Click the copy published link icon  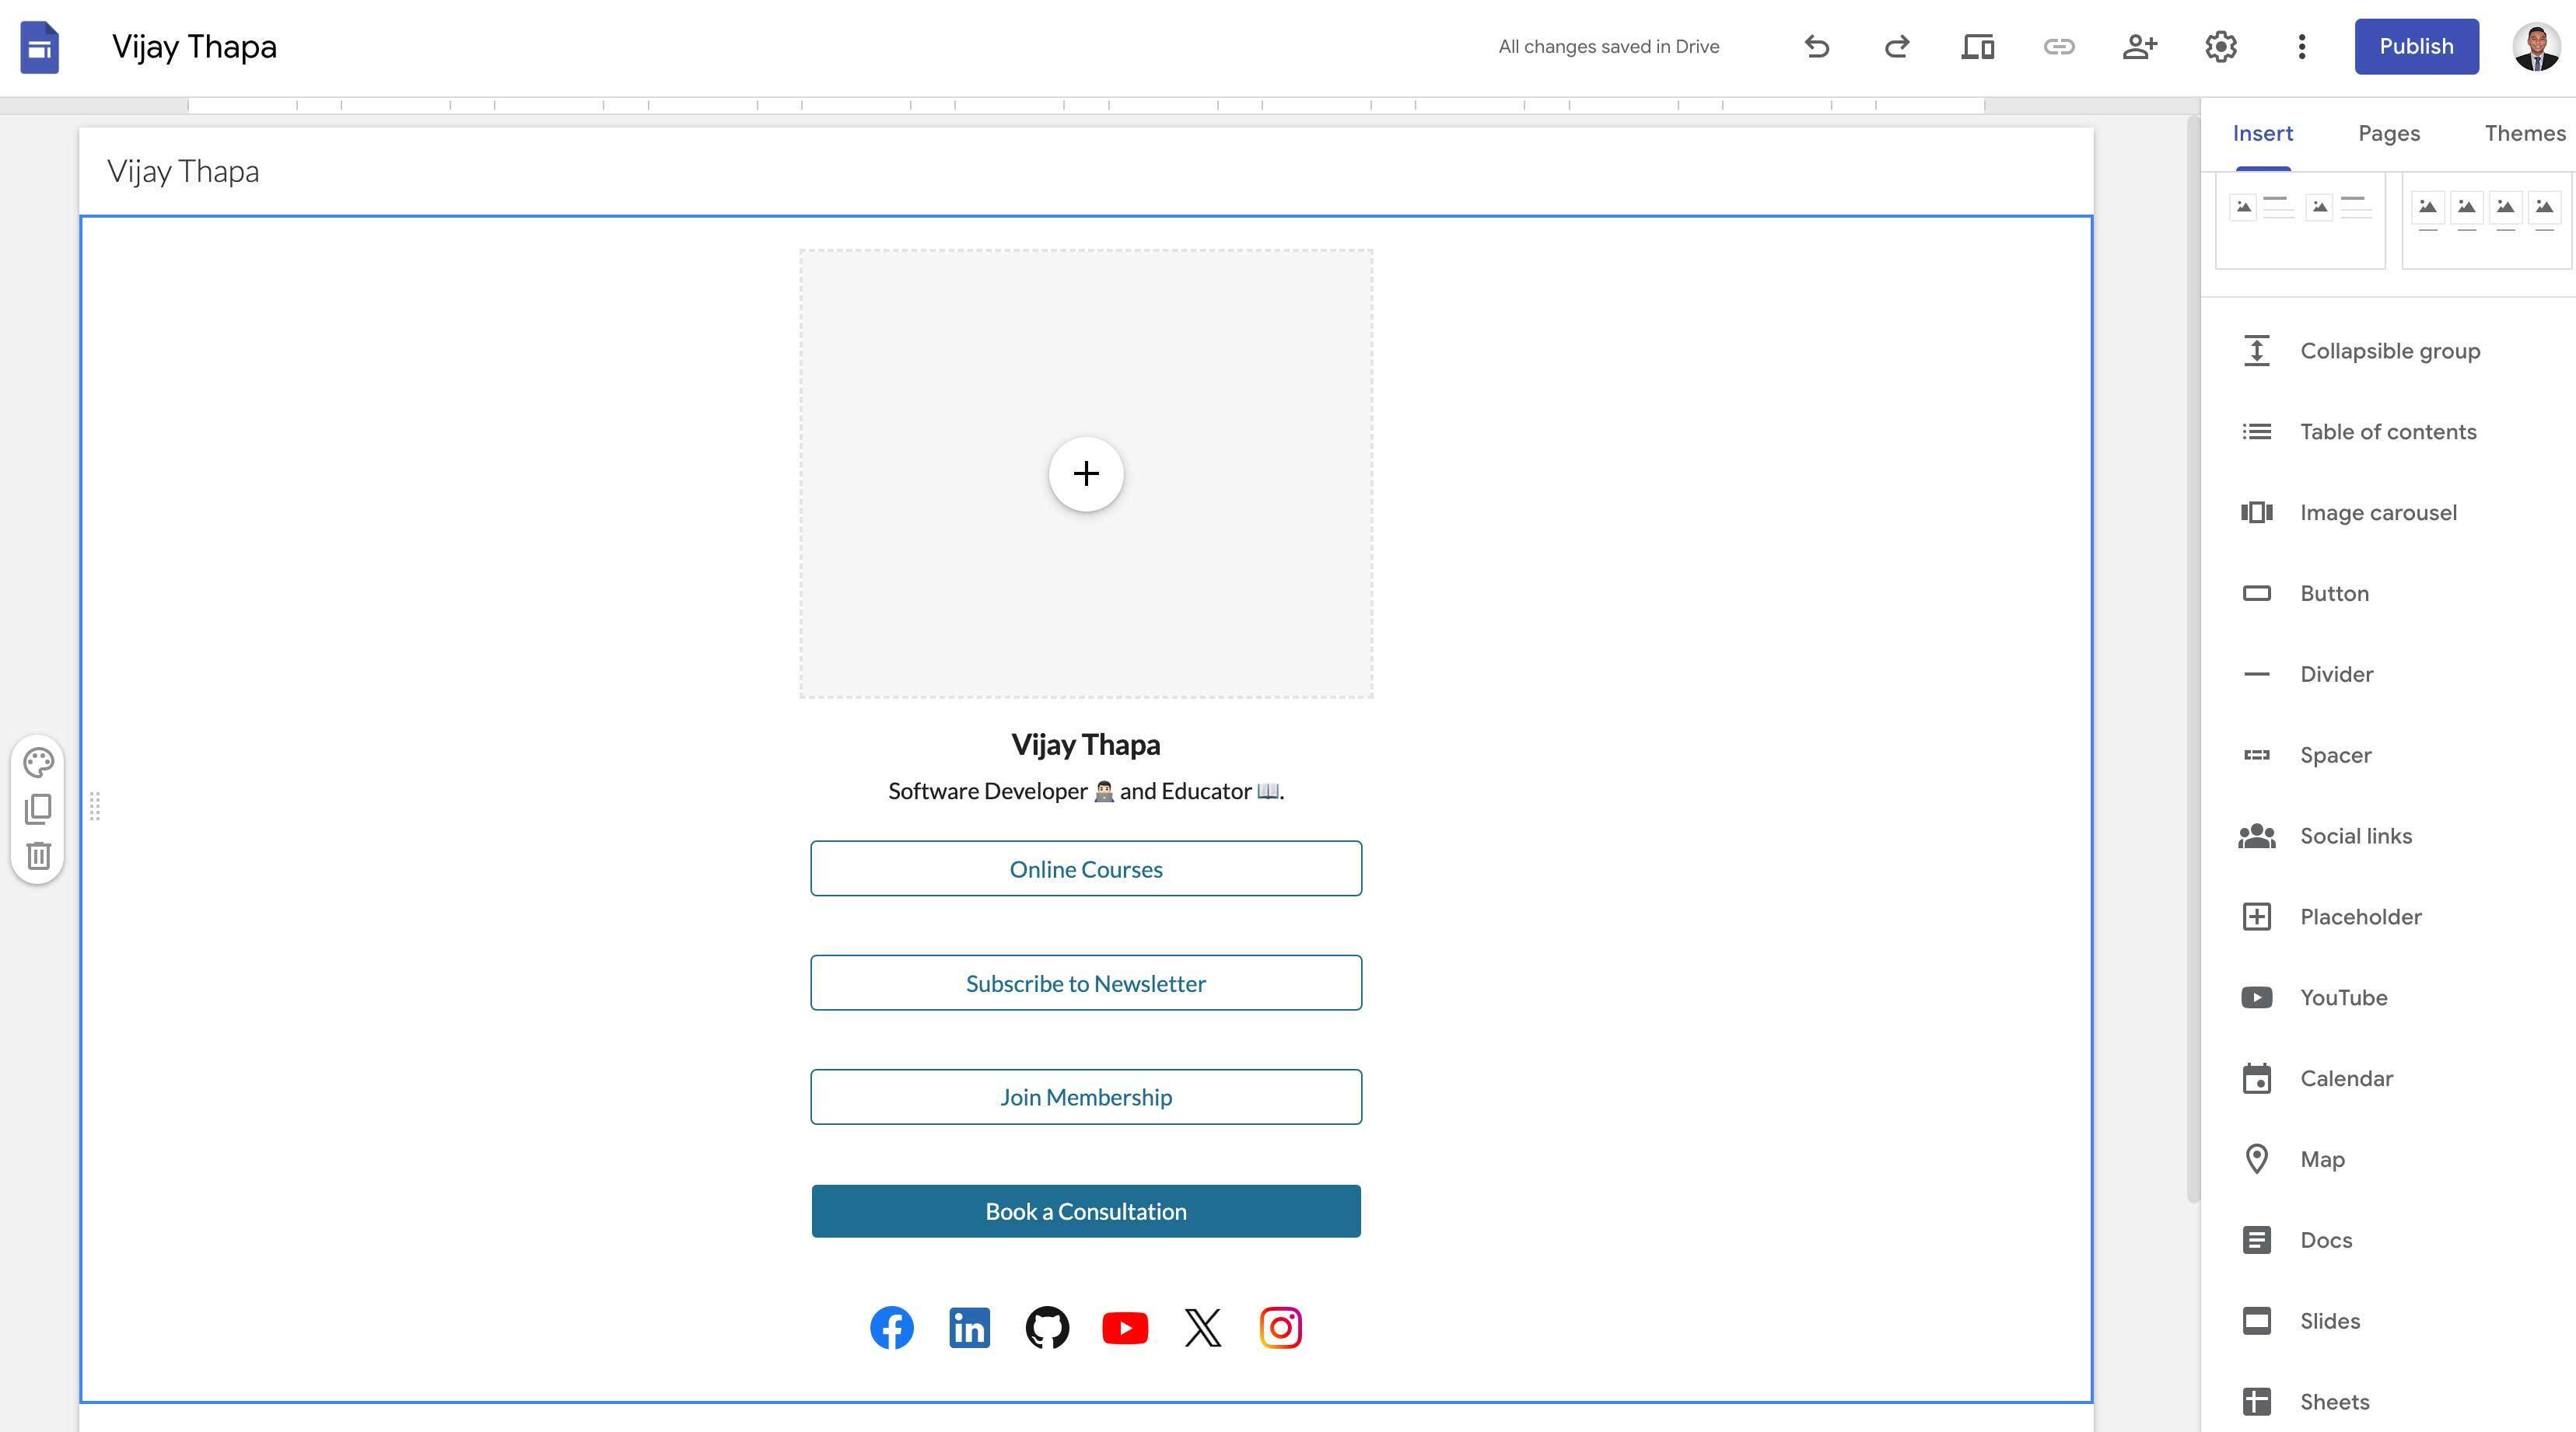pos(2059,47)
